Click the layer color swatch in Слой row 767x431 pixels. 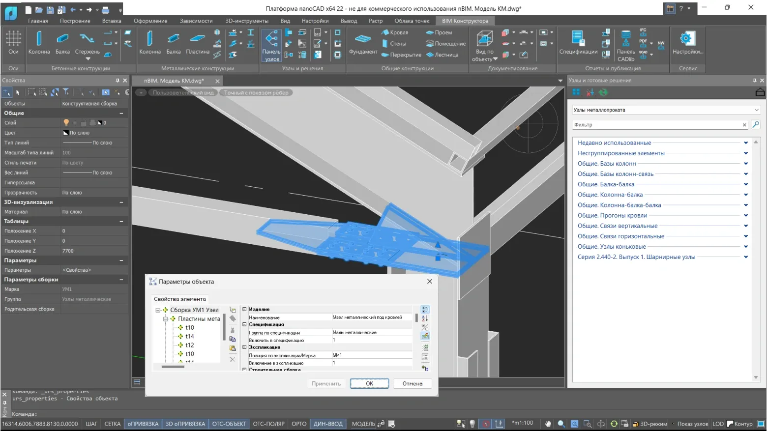(100, 123)
